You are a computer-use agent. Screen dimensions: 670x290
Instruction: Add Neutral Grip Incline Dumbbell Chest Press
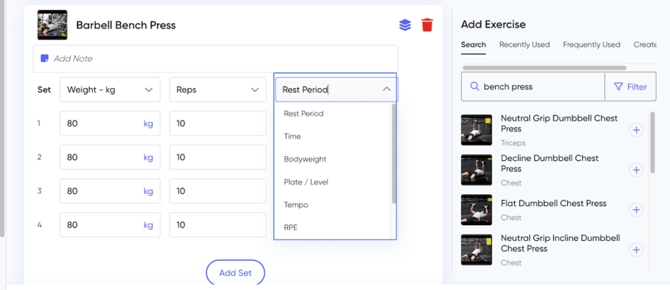coord(636,250)
